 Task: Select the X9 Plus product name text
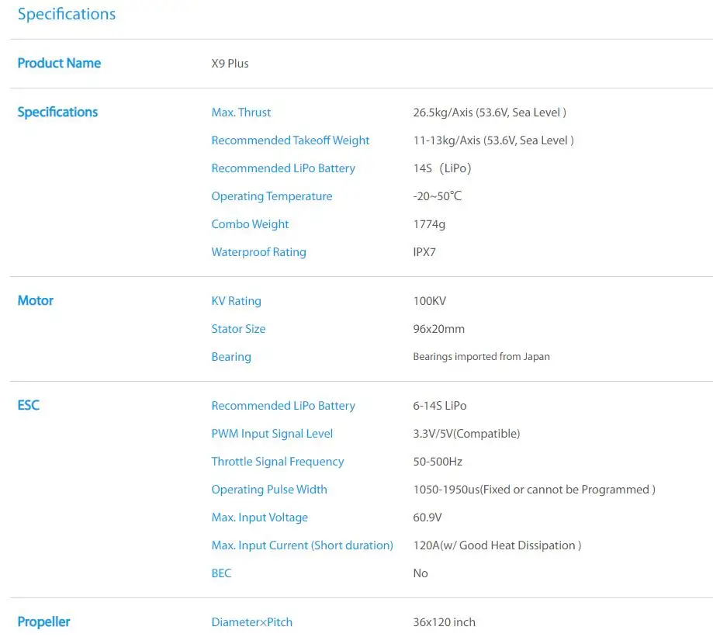(x=230, y=64)
